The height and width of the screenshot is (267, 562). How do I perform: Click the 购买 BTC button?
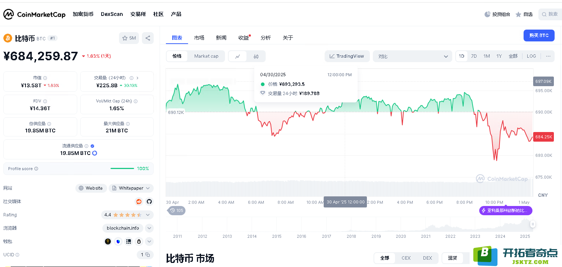click(539, 36)
